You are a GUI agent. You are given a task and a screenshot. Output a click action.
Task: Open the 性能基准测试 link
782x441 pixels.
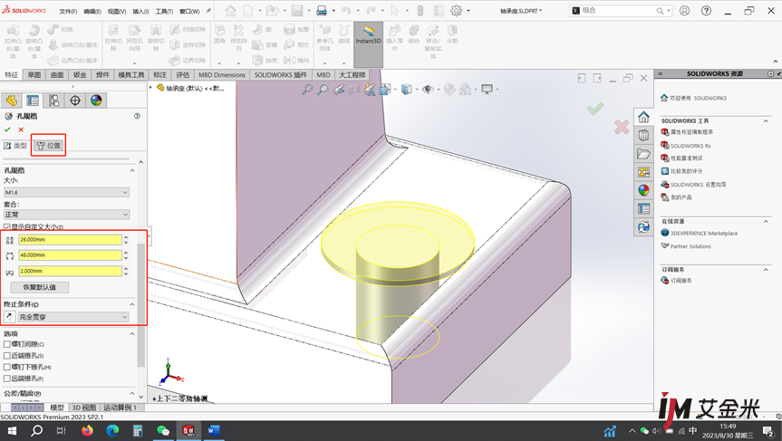pos(686,158)
